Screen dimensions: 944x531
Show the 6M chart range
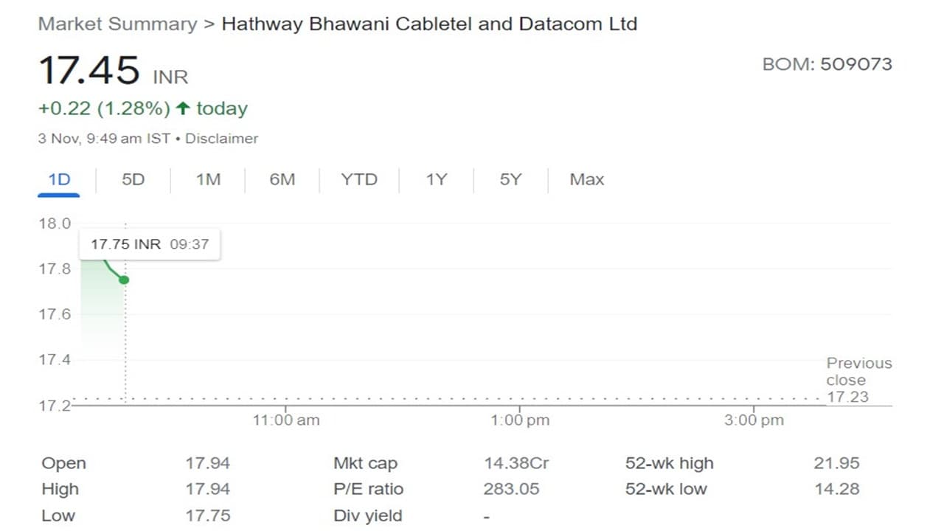[x=282, y=179]
